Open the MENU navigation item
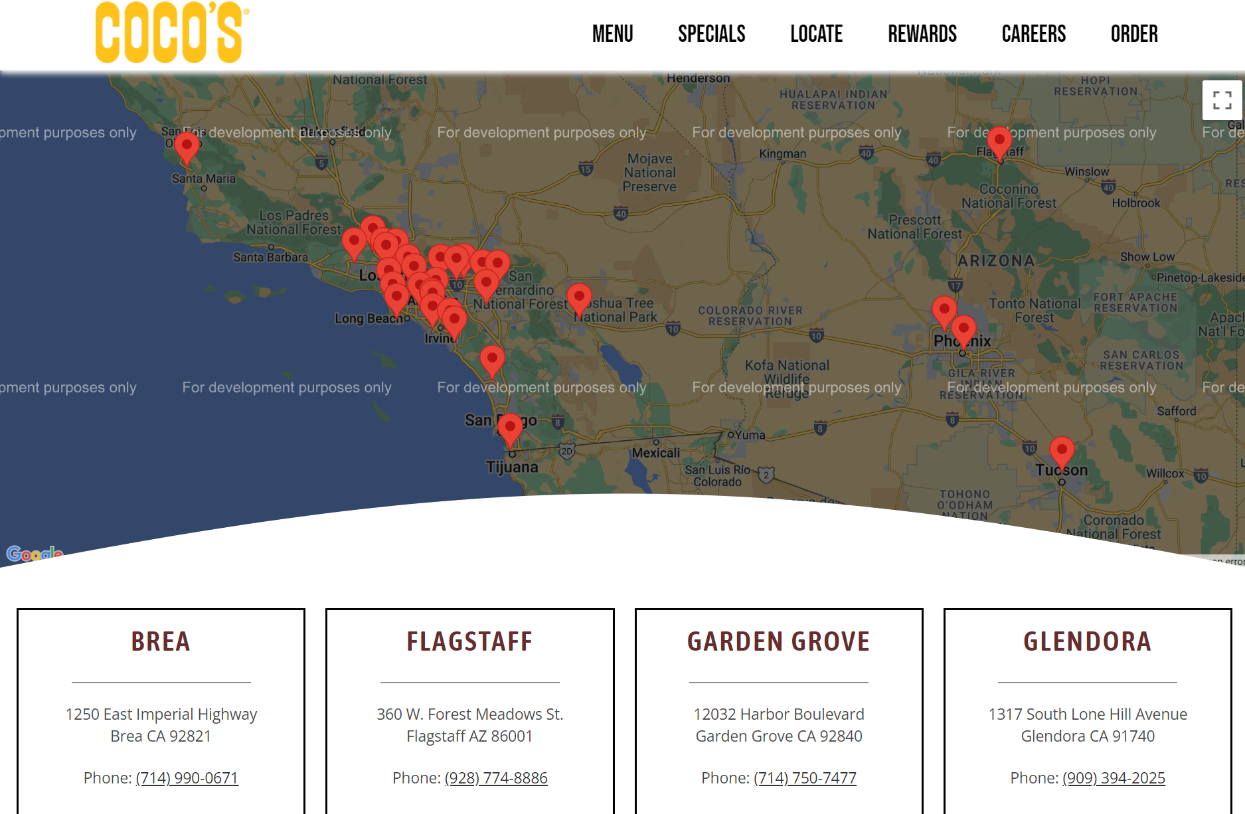The width and height of the screenshot is (1245, 814). tap(612, 34)
